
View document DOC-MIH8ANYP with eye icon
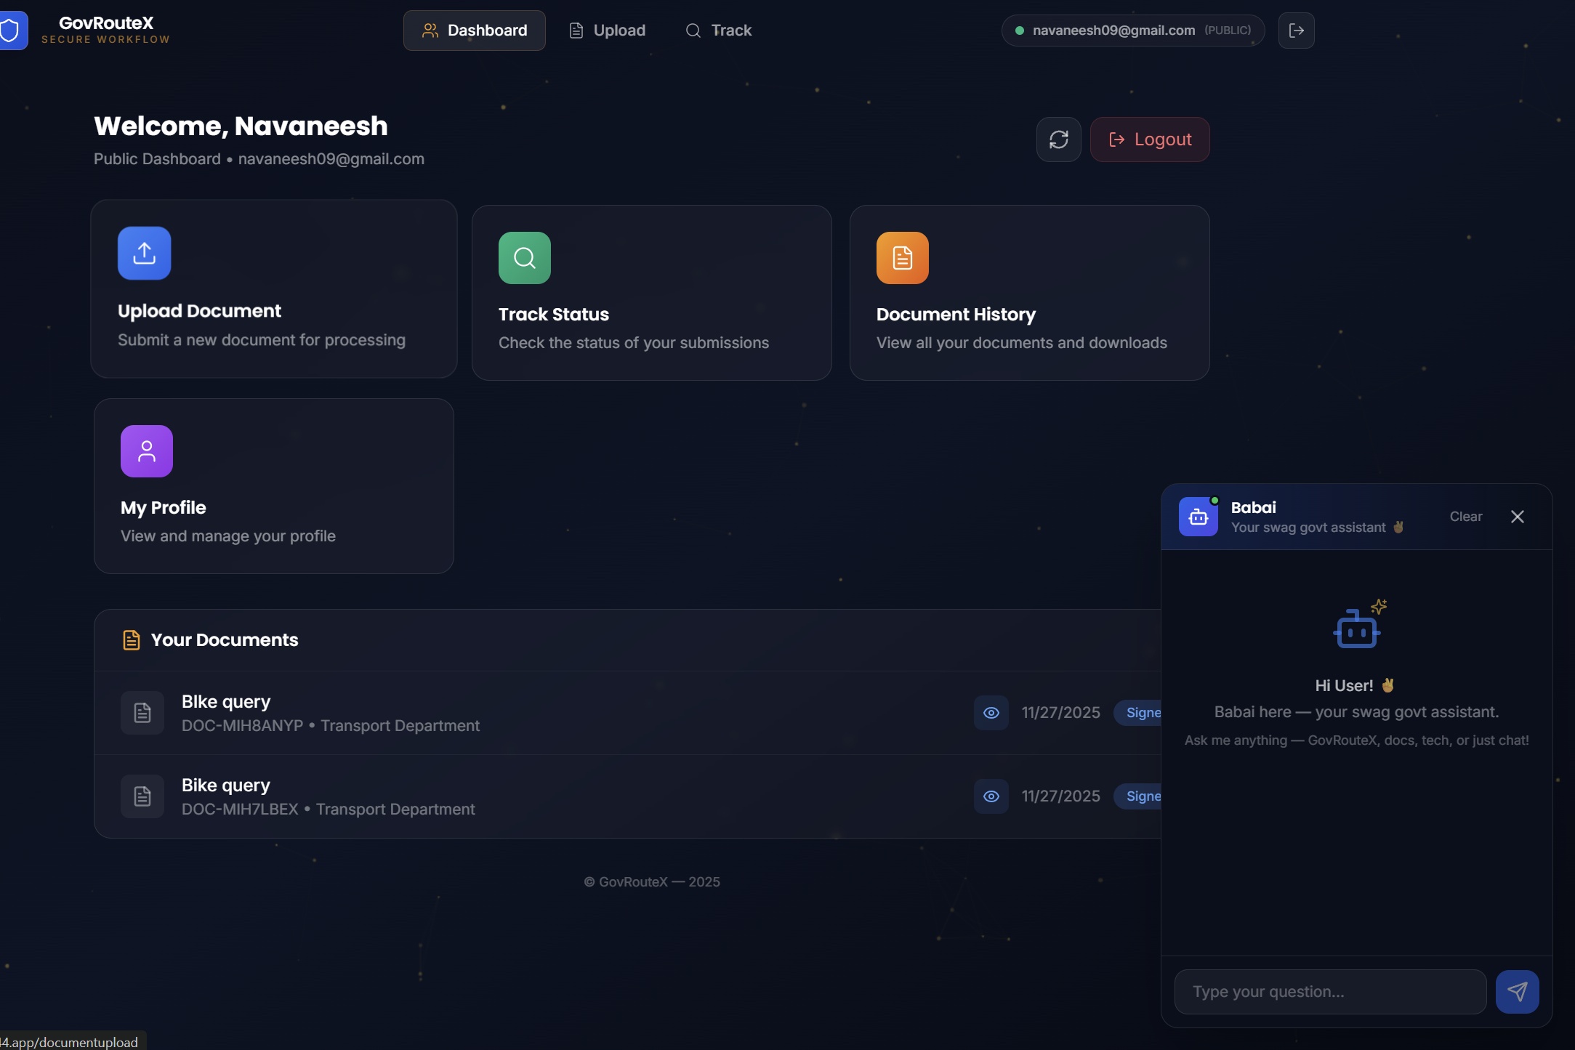991,713
